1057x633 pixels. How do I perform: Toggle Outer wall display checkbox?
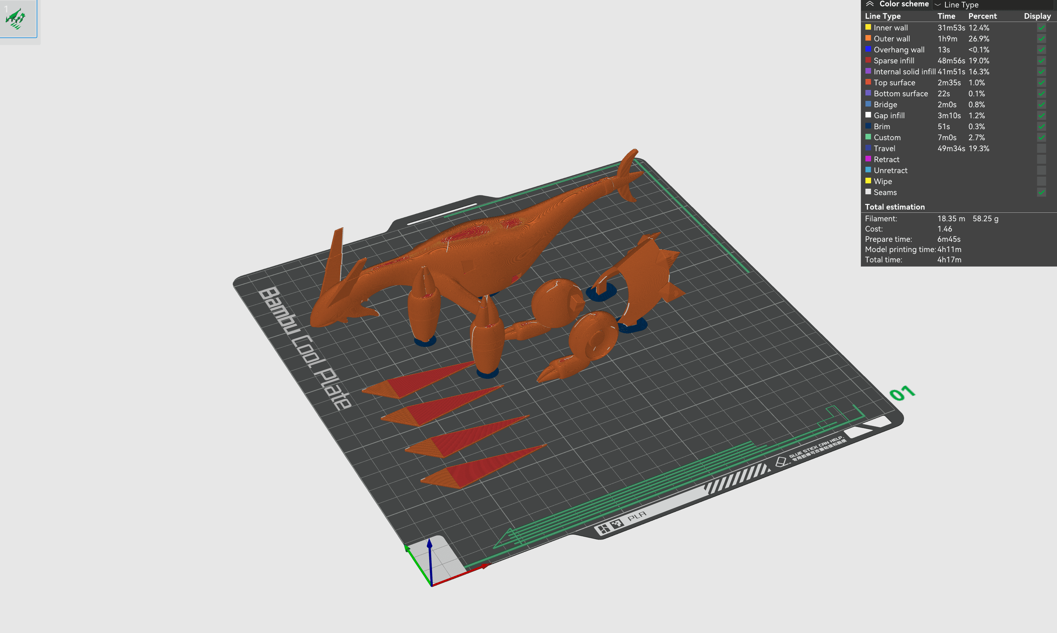(1041, 39)
